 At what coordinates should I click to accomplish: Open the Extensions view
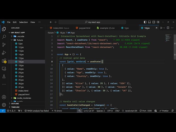pos(4,61)
